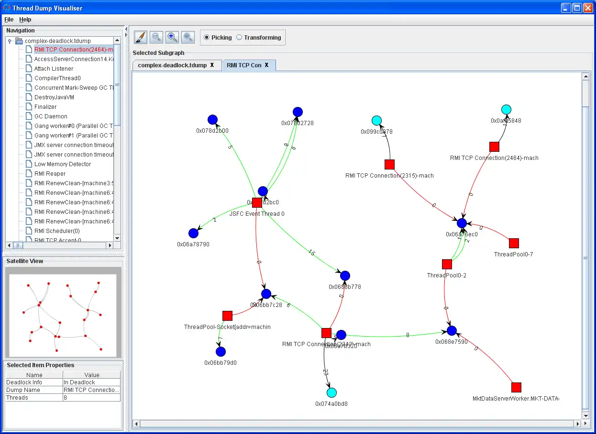Click the Name column header in properties table
Image resolution: width=596 pixels, height=434 pixels.
(34, 375)
